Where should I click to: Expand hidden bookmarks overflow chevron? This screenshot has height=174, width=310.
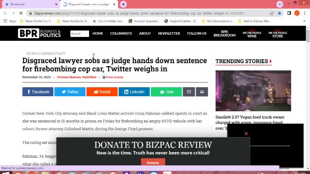(304, 21)
